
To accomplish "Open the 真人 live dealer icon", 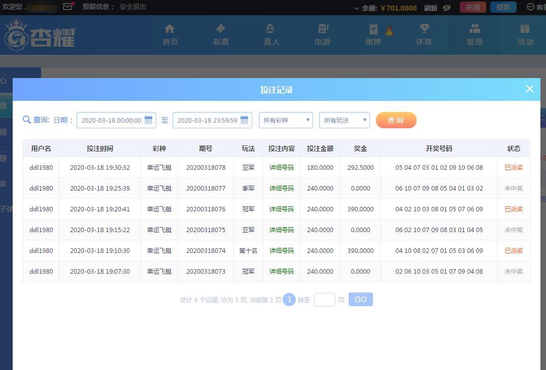I will pyautogui.click(x=271, y=29).
